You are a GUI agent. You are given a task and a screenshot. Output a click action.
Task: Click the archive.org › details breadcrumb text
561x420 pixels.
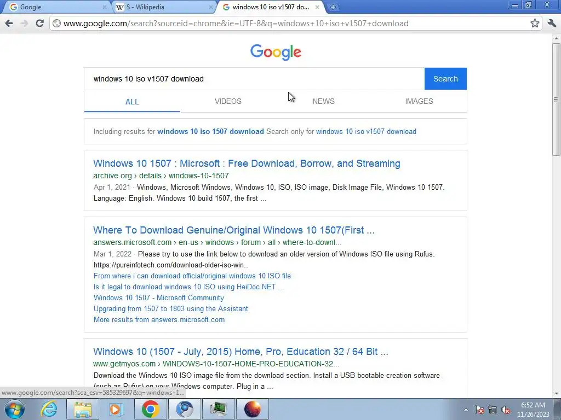161,176
